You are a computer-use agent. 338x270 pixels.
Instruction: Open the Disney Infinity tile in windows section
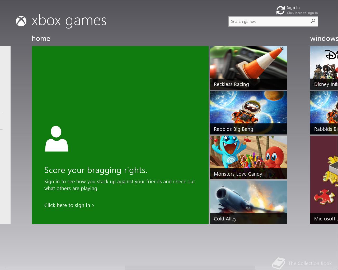point(324,68)
